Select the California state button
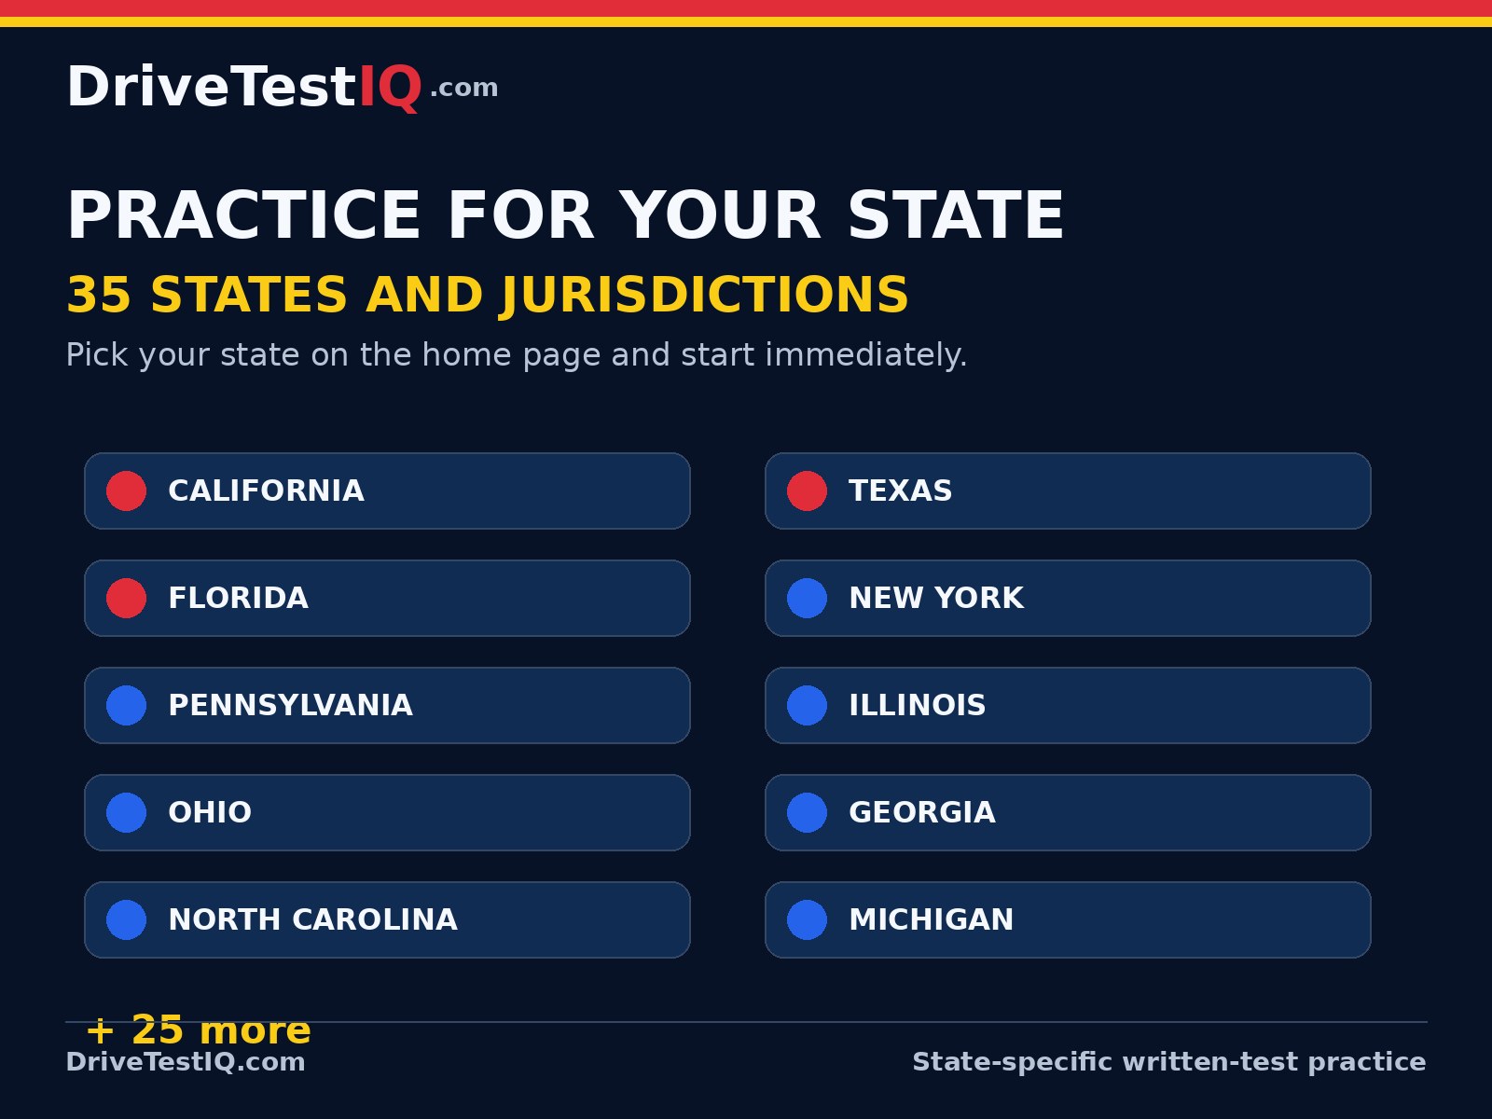1492x1119 pixels. [387, 491]
